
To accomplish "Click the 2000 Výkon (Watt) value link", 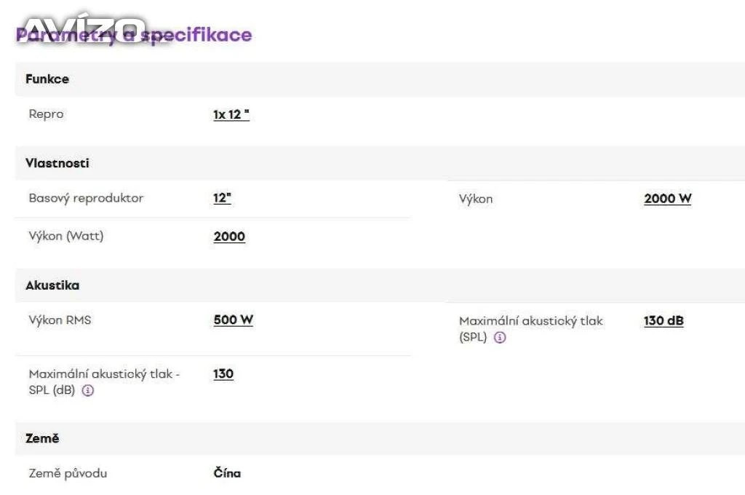I will point(229,237).
